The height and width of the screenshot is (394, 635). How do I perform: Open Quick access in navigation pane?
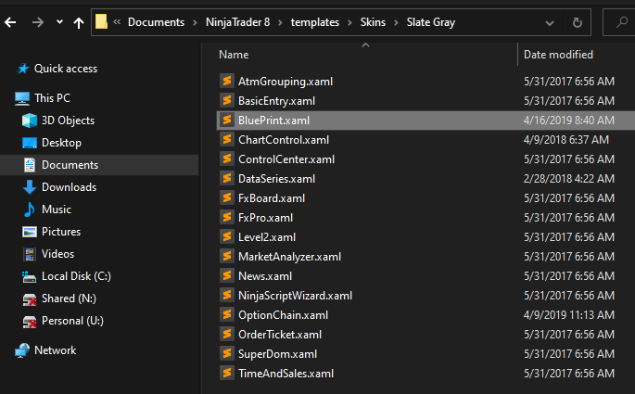[65, 69]
